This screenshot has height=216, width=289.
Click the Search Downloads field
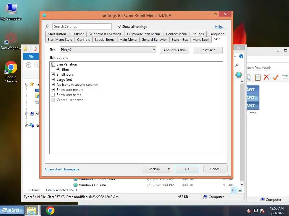(267, 68)
